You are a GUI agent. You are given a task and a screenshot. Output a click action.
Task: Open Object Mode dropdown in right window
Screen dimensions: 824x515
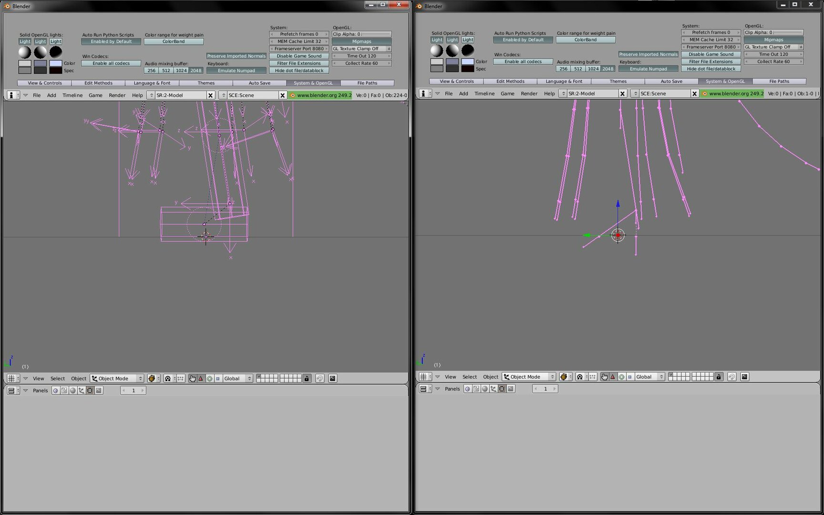[529, 377]
